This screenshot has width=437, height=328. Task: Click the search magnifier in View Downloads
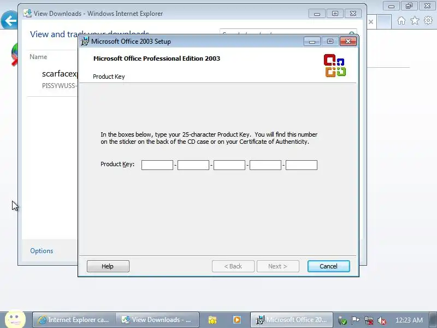pyautogui.click(x=352, y=34)
